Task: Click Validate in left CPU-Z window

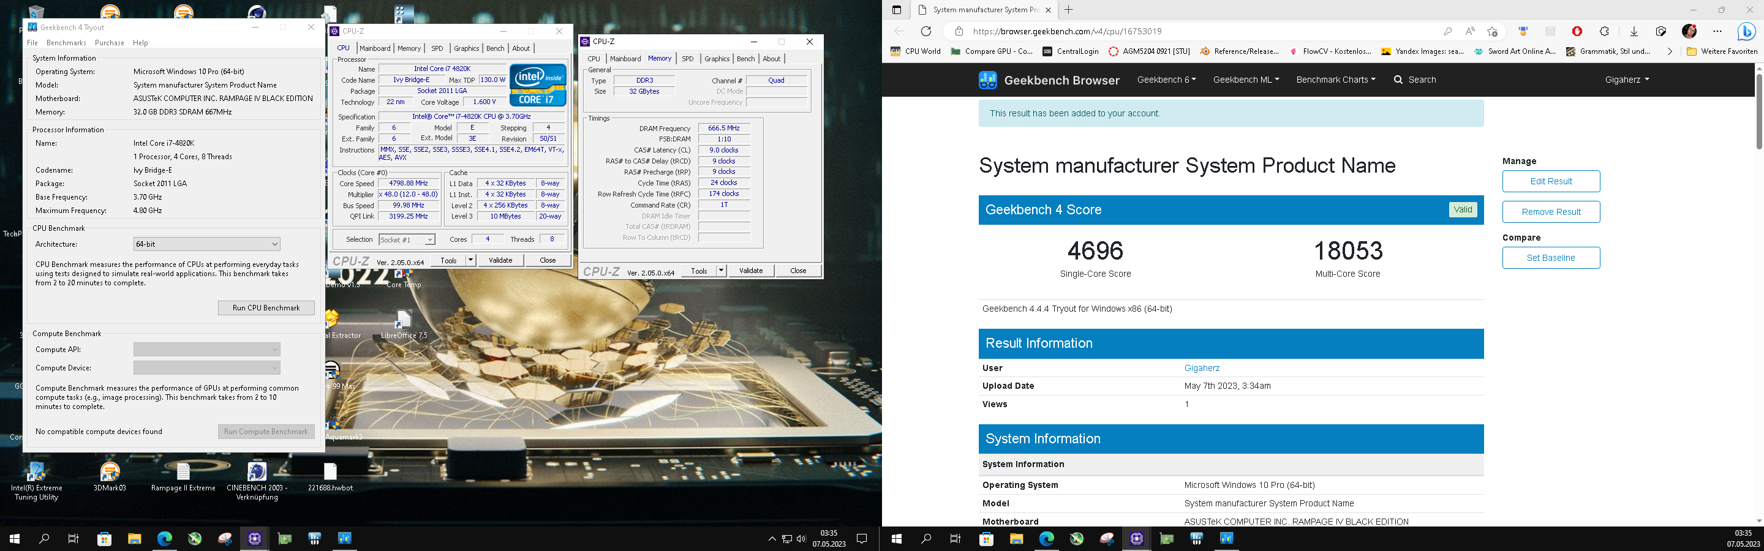Action: tap(500, 260)
